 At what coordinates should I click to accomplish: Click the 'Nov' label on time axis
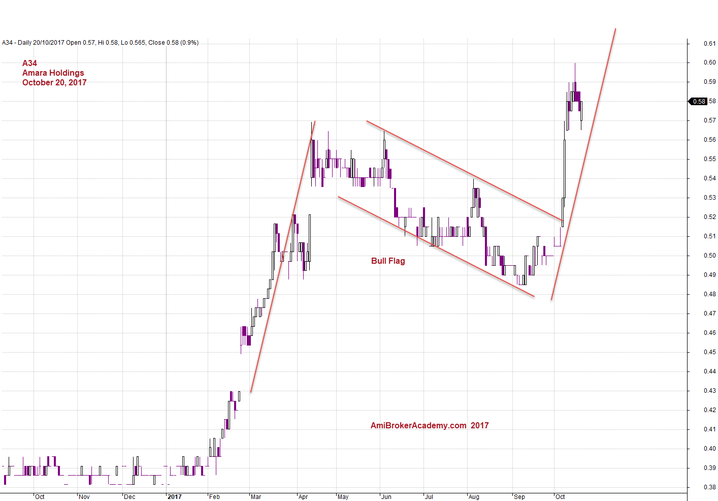[84, 497]
